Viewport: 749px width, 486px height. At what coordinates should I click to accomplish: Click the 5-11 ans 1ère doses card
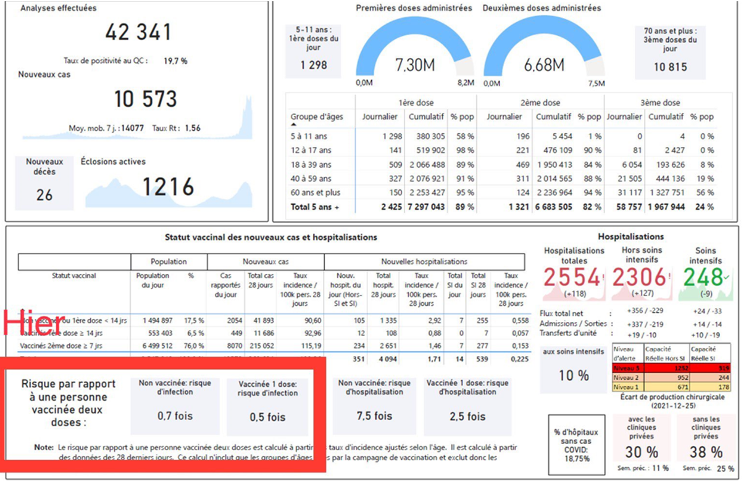tap(314, 52)
